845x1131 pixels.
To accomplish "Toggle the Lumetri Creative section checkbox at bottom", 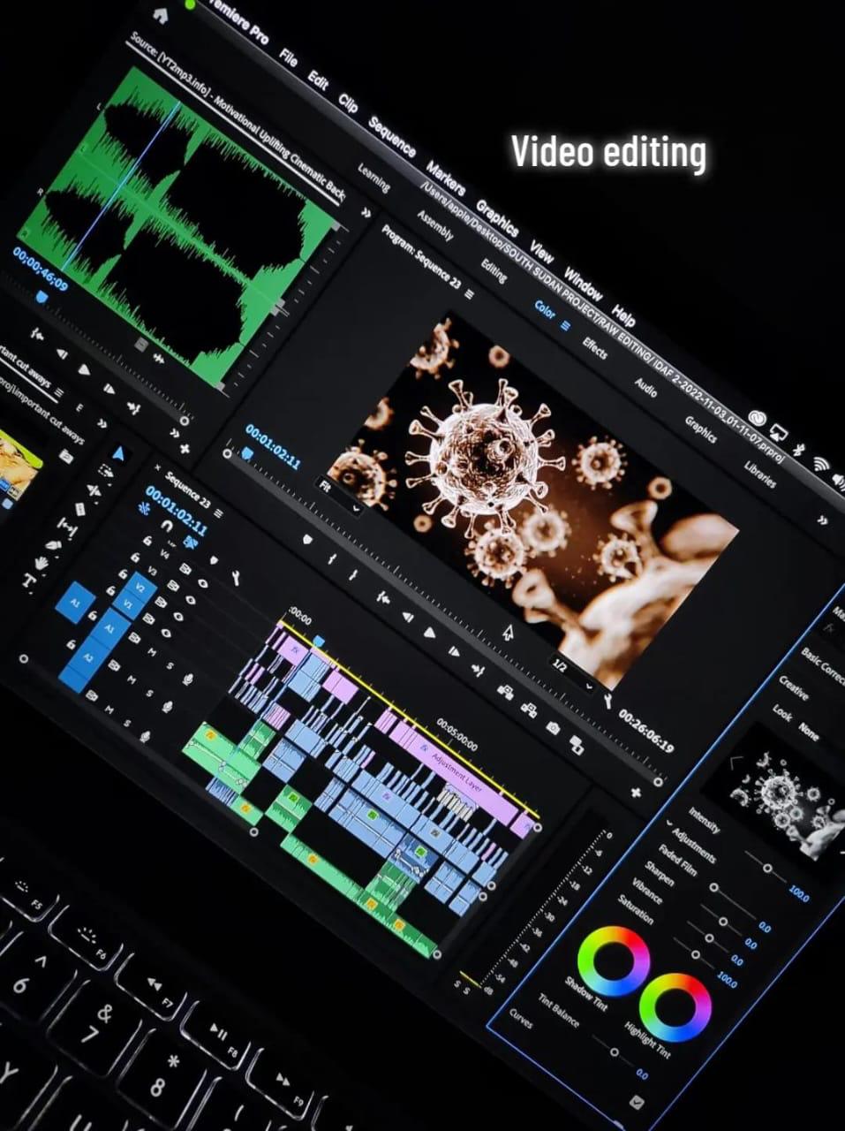I will point(638,1102).
